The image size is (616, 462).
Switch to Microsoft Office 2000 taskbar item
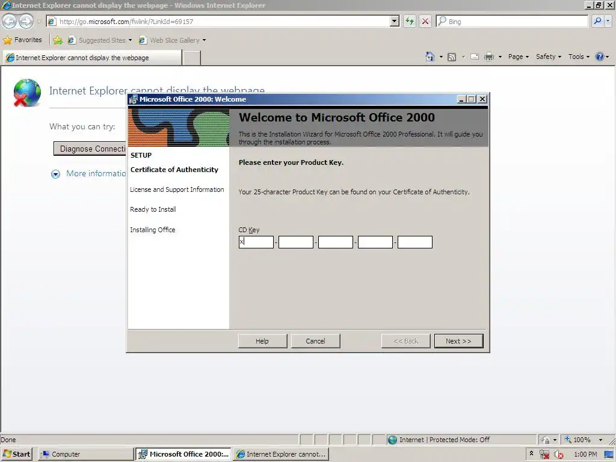pos(183,454)
